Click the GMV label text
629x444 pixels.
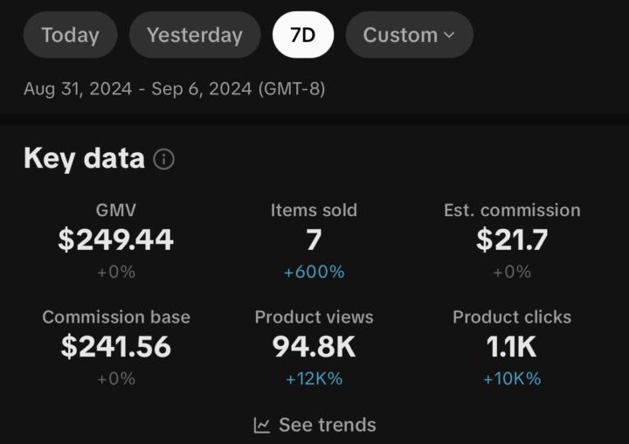tap(116, 210)
